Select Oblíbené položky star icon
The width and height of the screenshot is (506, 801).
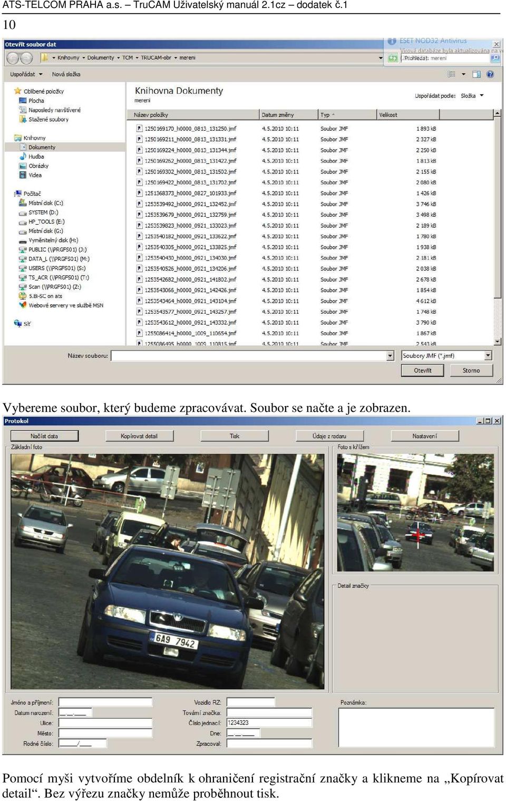pos(17,91)
